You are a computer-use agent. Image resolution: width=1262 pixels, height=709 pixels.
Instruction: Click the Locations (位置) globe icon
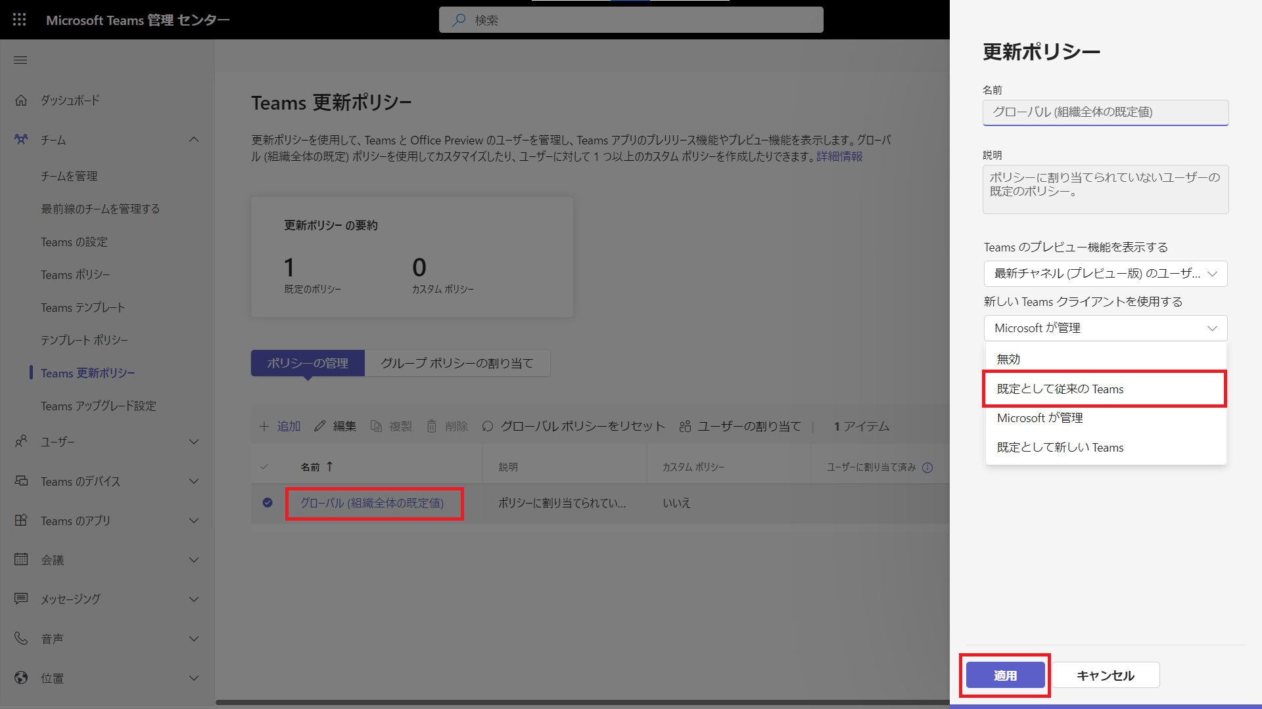[x=21, y=678]
